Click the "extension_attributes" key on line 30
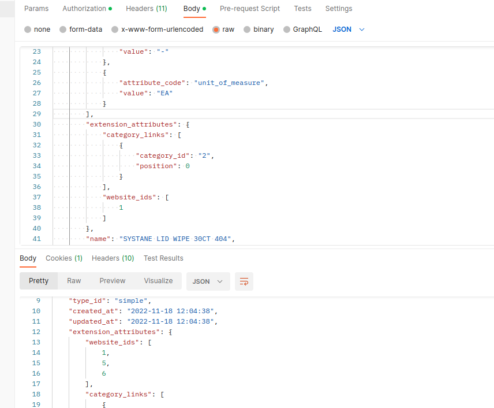494x408 pixels. point(132,124)
